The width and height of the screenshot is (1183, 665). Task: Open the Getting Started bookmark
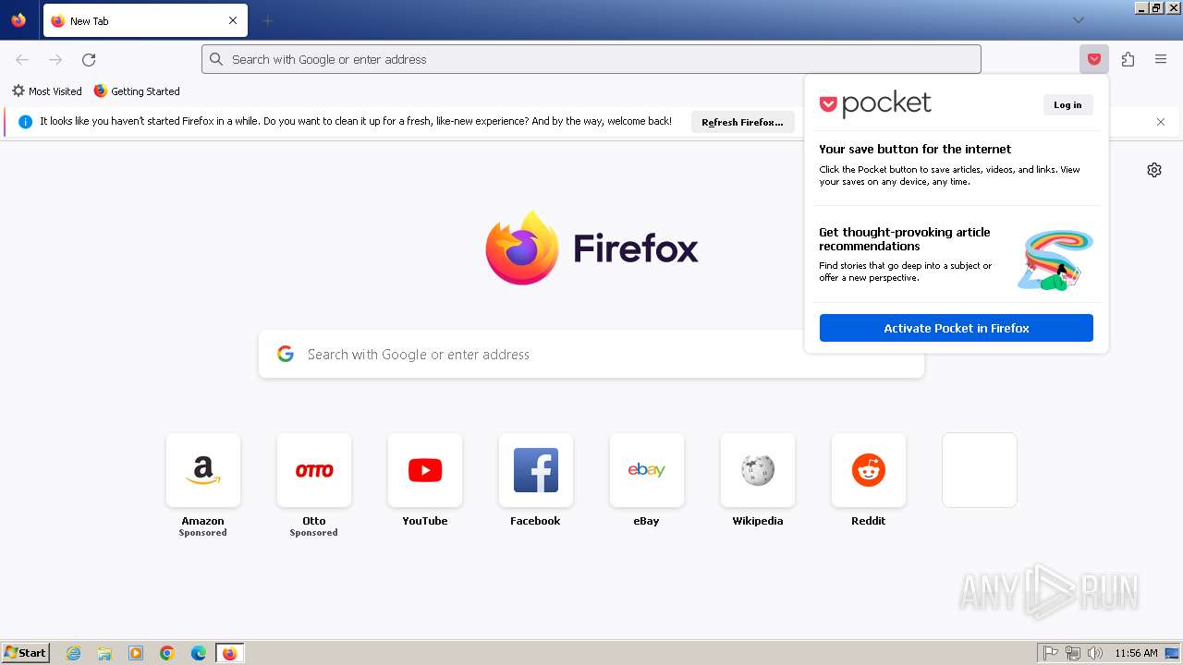tap(137, 91)
